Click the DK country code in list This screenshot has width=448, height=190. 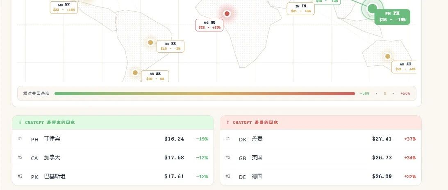coord(243,140)
